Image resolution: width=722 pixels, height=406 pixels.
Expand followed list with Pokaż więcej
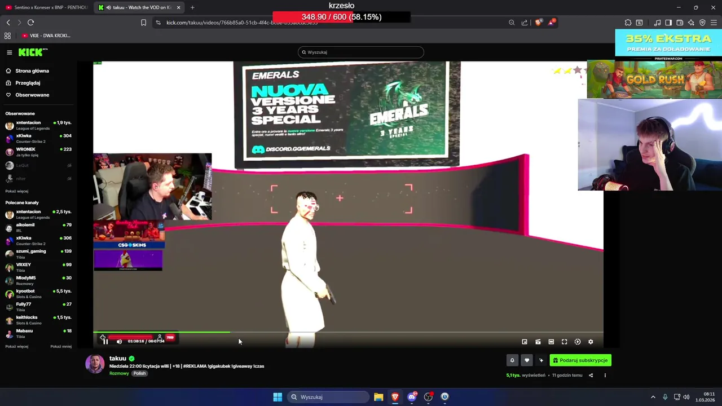(x=17, y=191)
